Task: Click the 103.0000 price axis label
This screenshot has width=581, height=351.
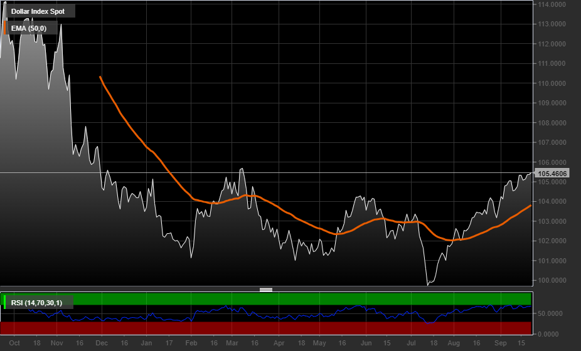Action: (552, 221)
